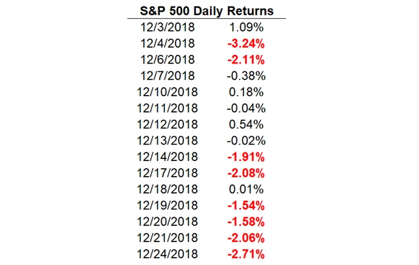Click the red -1.91% return value

247,157
